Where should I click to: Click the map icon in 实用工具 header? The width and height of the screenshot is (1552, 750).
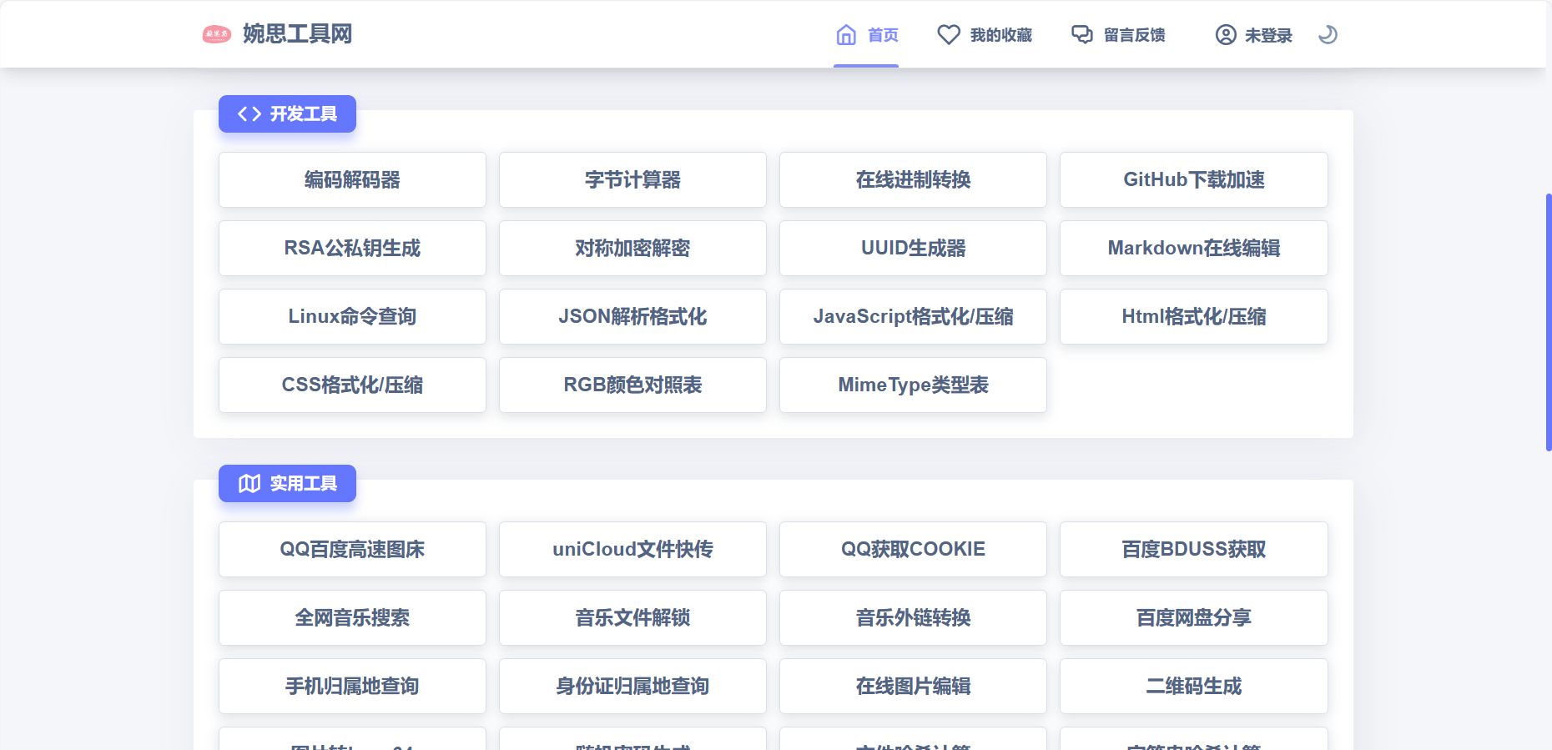[x=249, y=484]
